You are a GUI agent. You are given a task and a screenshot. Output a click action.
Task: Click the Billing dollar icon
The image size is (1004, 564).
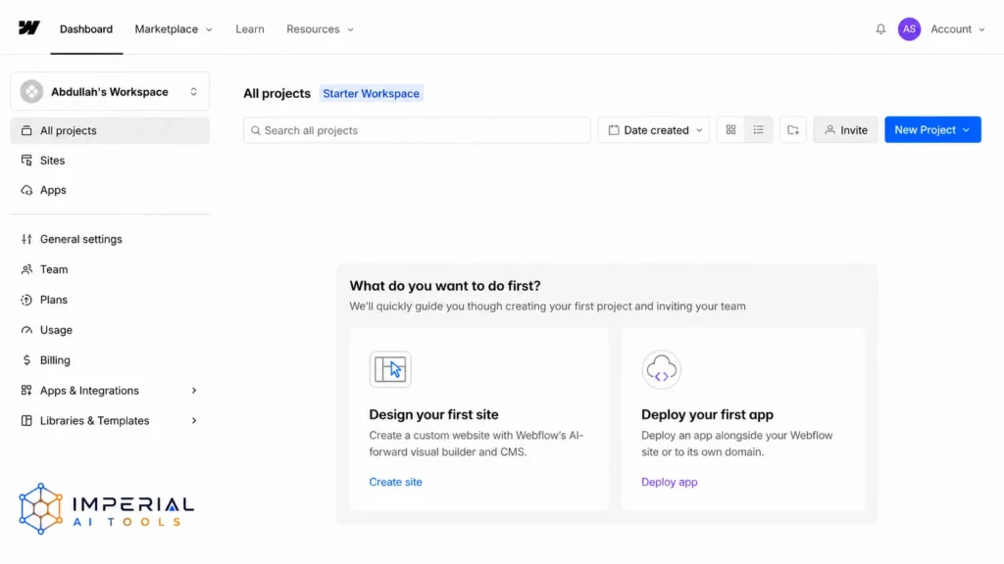(26, 360)
